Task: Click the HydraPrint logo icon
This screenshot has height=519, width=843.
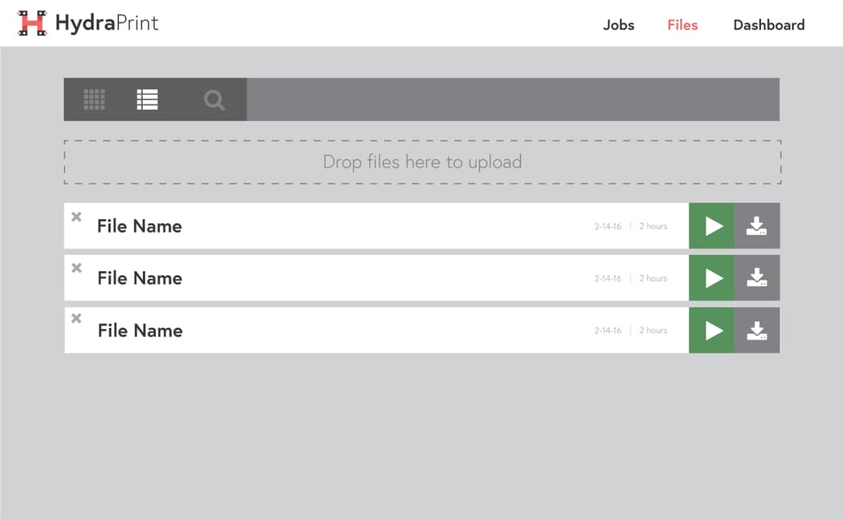Action: click(32, 23)
